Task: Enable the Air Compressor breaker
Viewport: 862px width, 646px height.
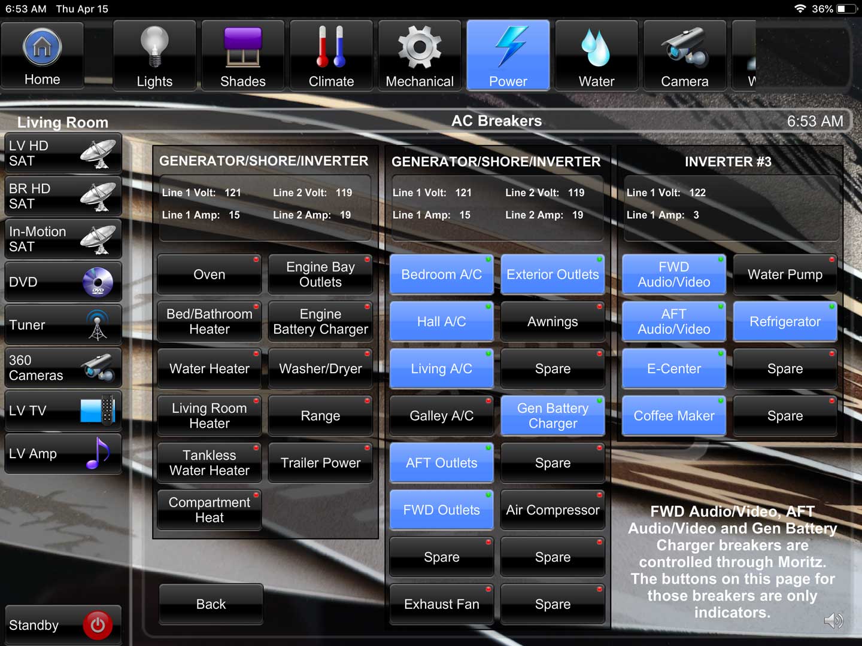Action: coord(553,510)
